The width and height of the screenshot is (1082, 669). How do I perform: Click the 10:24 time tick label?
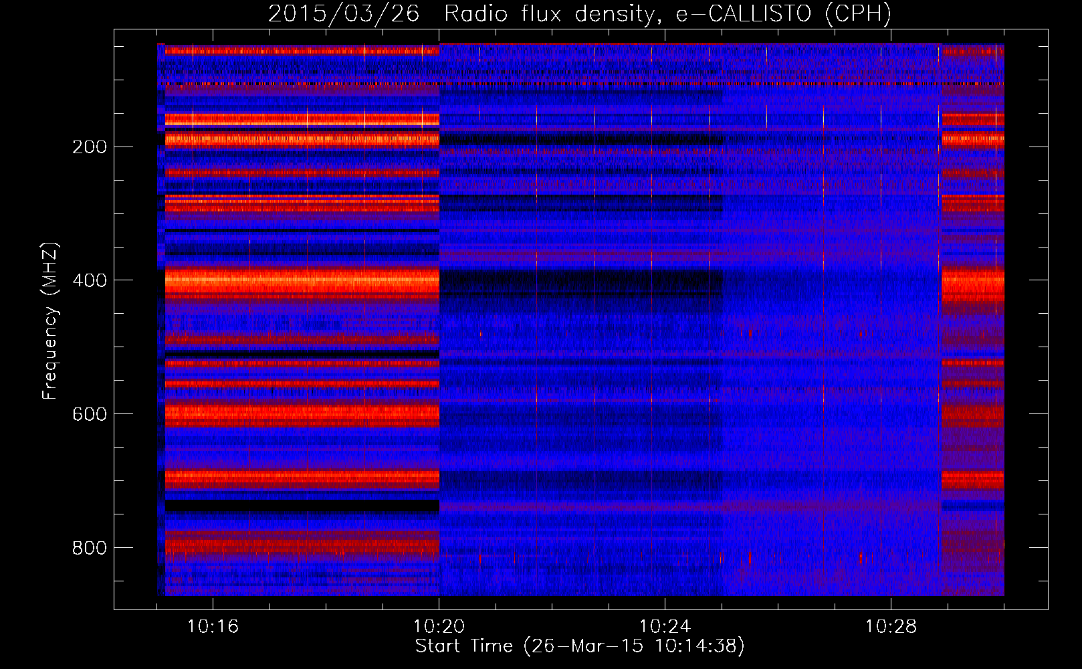(x=665, y=626)
